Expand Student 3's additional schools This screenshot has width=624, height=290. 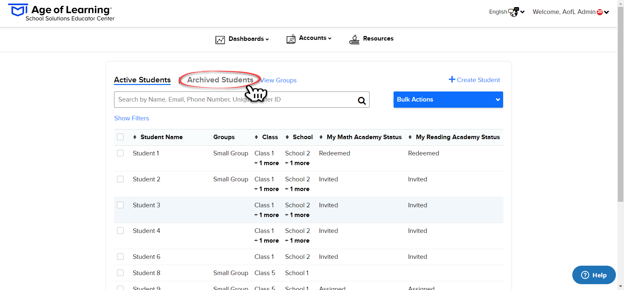(297, 215)
